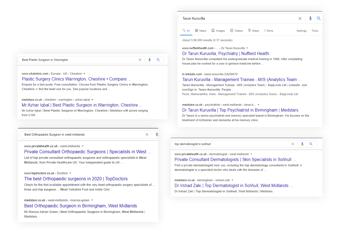Use microphone in Plastic Surgeon Warrington search
The height and width of the screenshot is (238, 340).
point(150,60)
